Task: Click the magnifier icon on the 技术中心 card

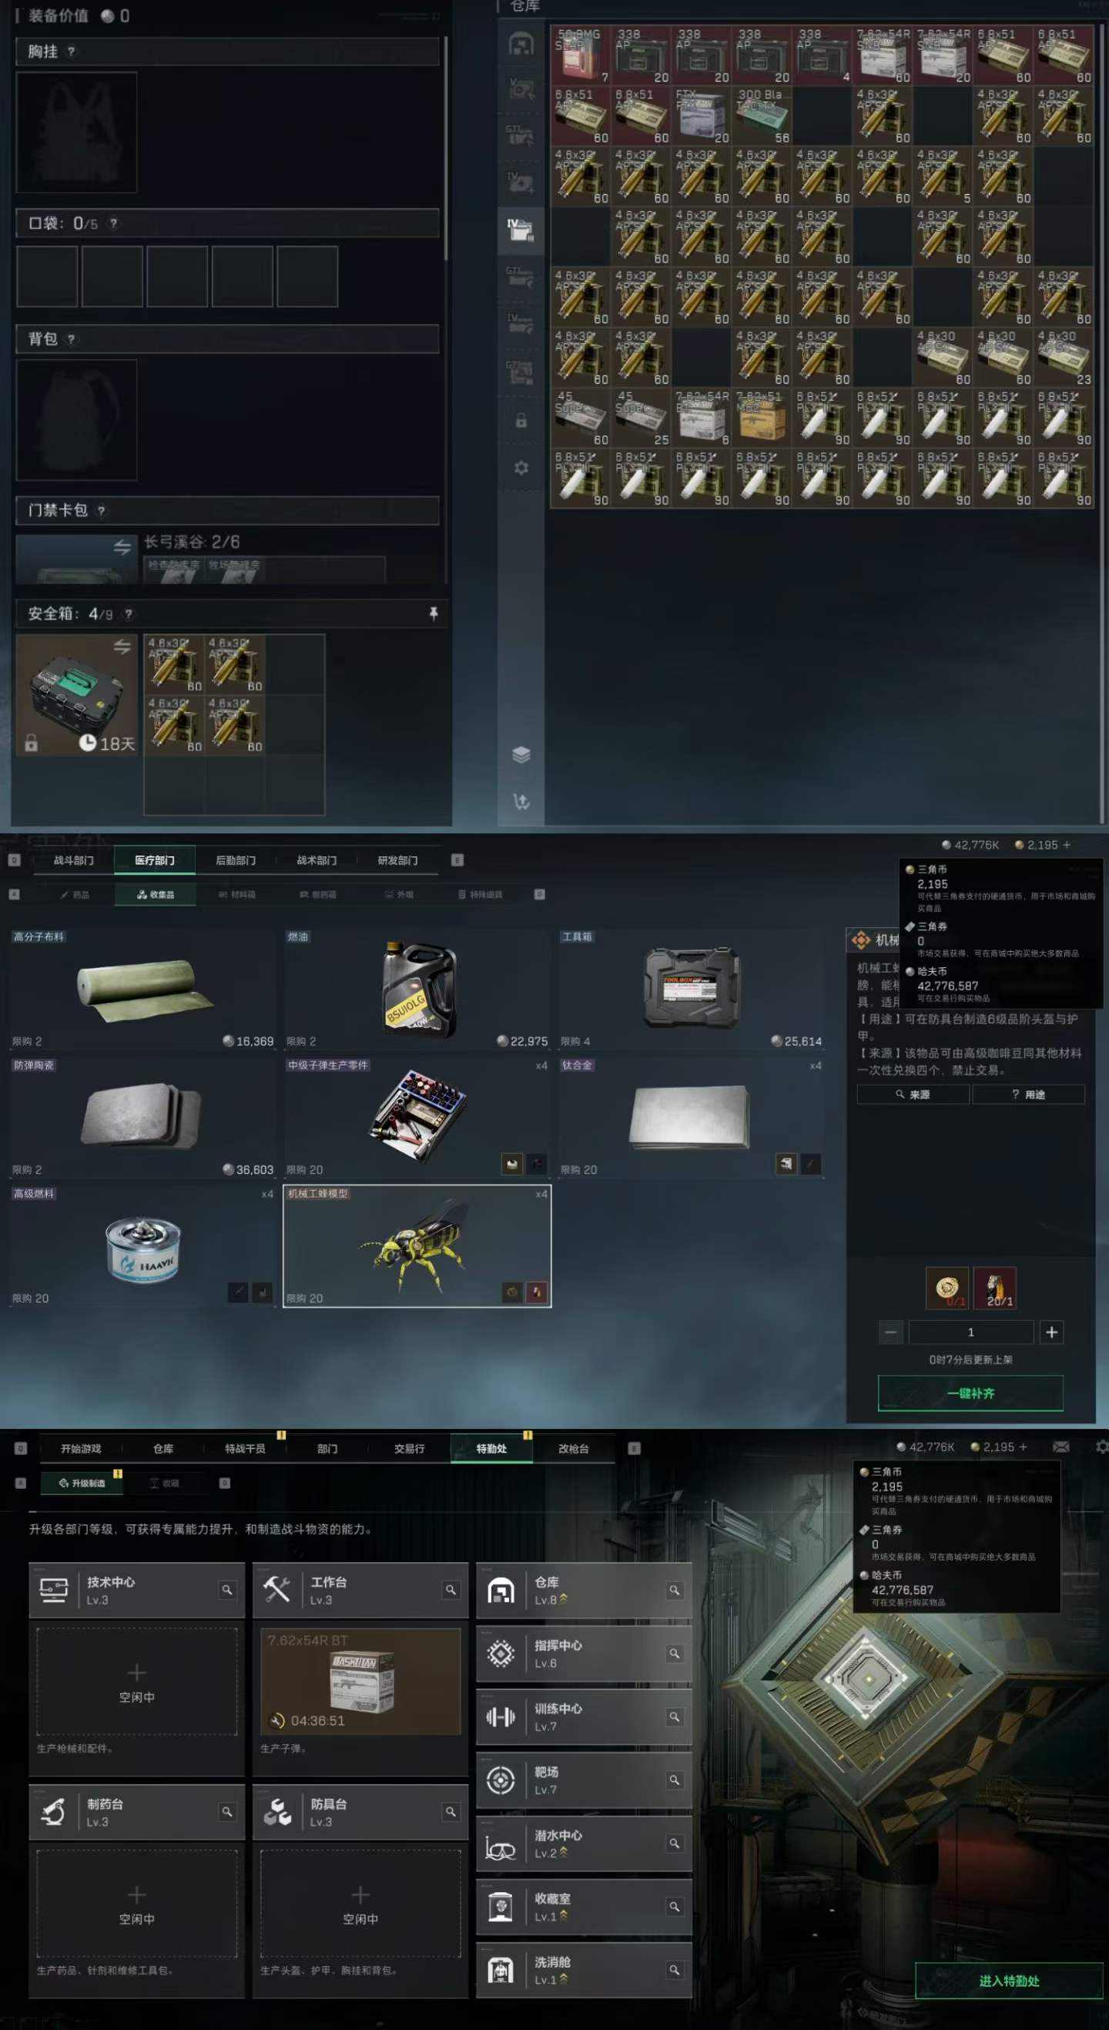Action: click(227, 1590)
